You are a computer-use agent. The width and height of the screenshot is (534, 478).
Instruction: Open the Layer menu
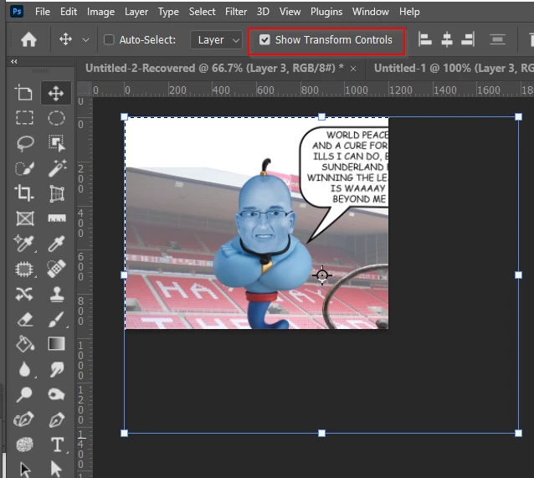tap(136, 12)
